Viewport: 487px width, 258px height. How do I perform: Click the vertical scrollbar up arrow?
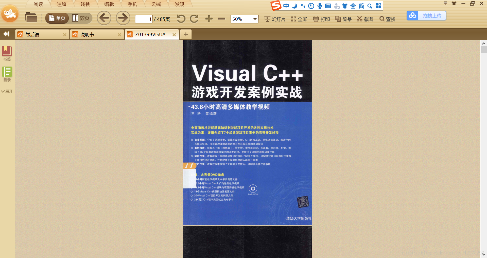[x=484, y=43]
